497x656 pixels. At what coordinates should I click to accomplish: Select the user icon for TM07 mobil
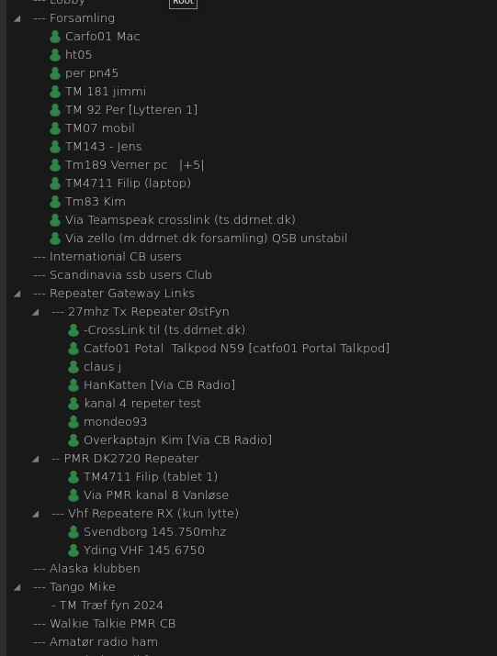pyautogui.click(x=55, y=128)
